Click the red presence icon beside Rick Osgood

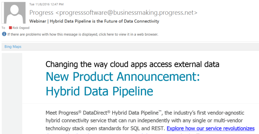pos(10,28)
